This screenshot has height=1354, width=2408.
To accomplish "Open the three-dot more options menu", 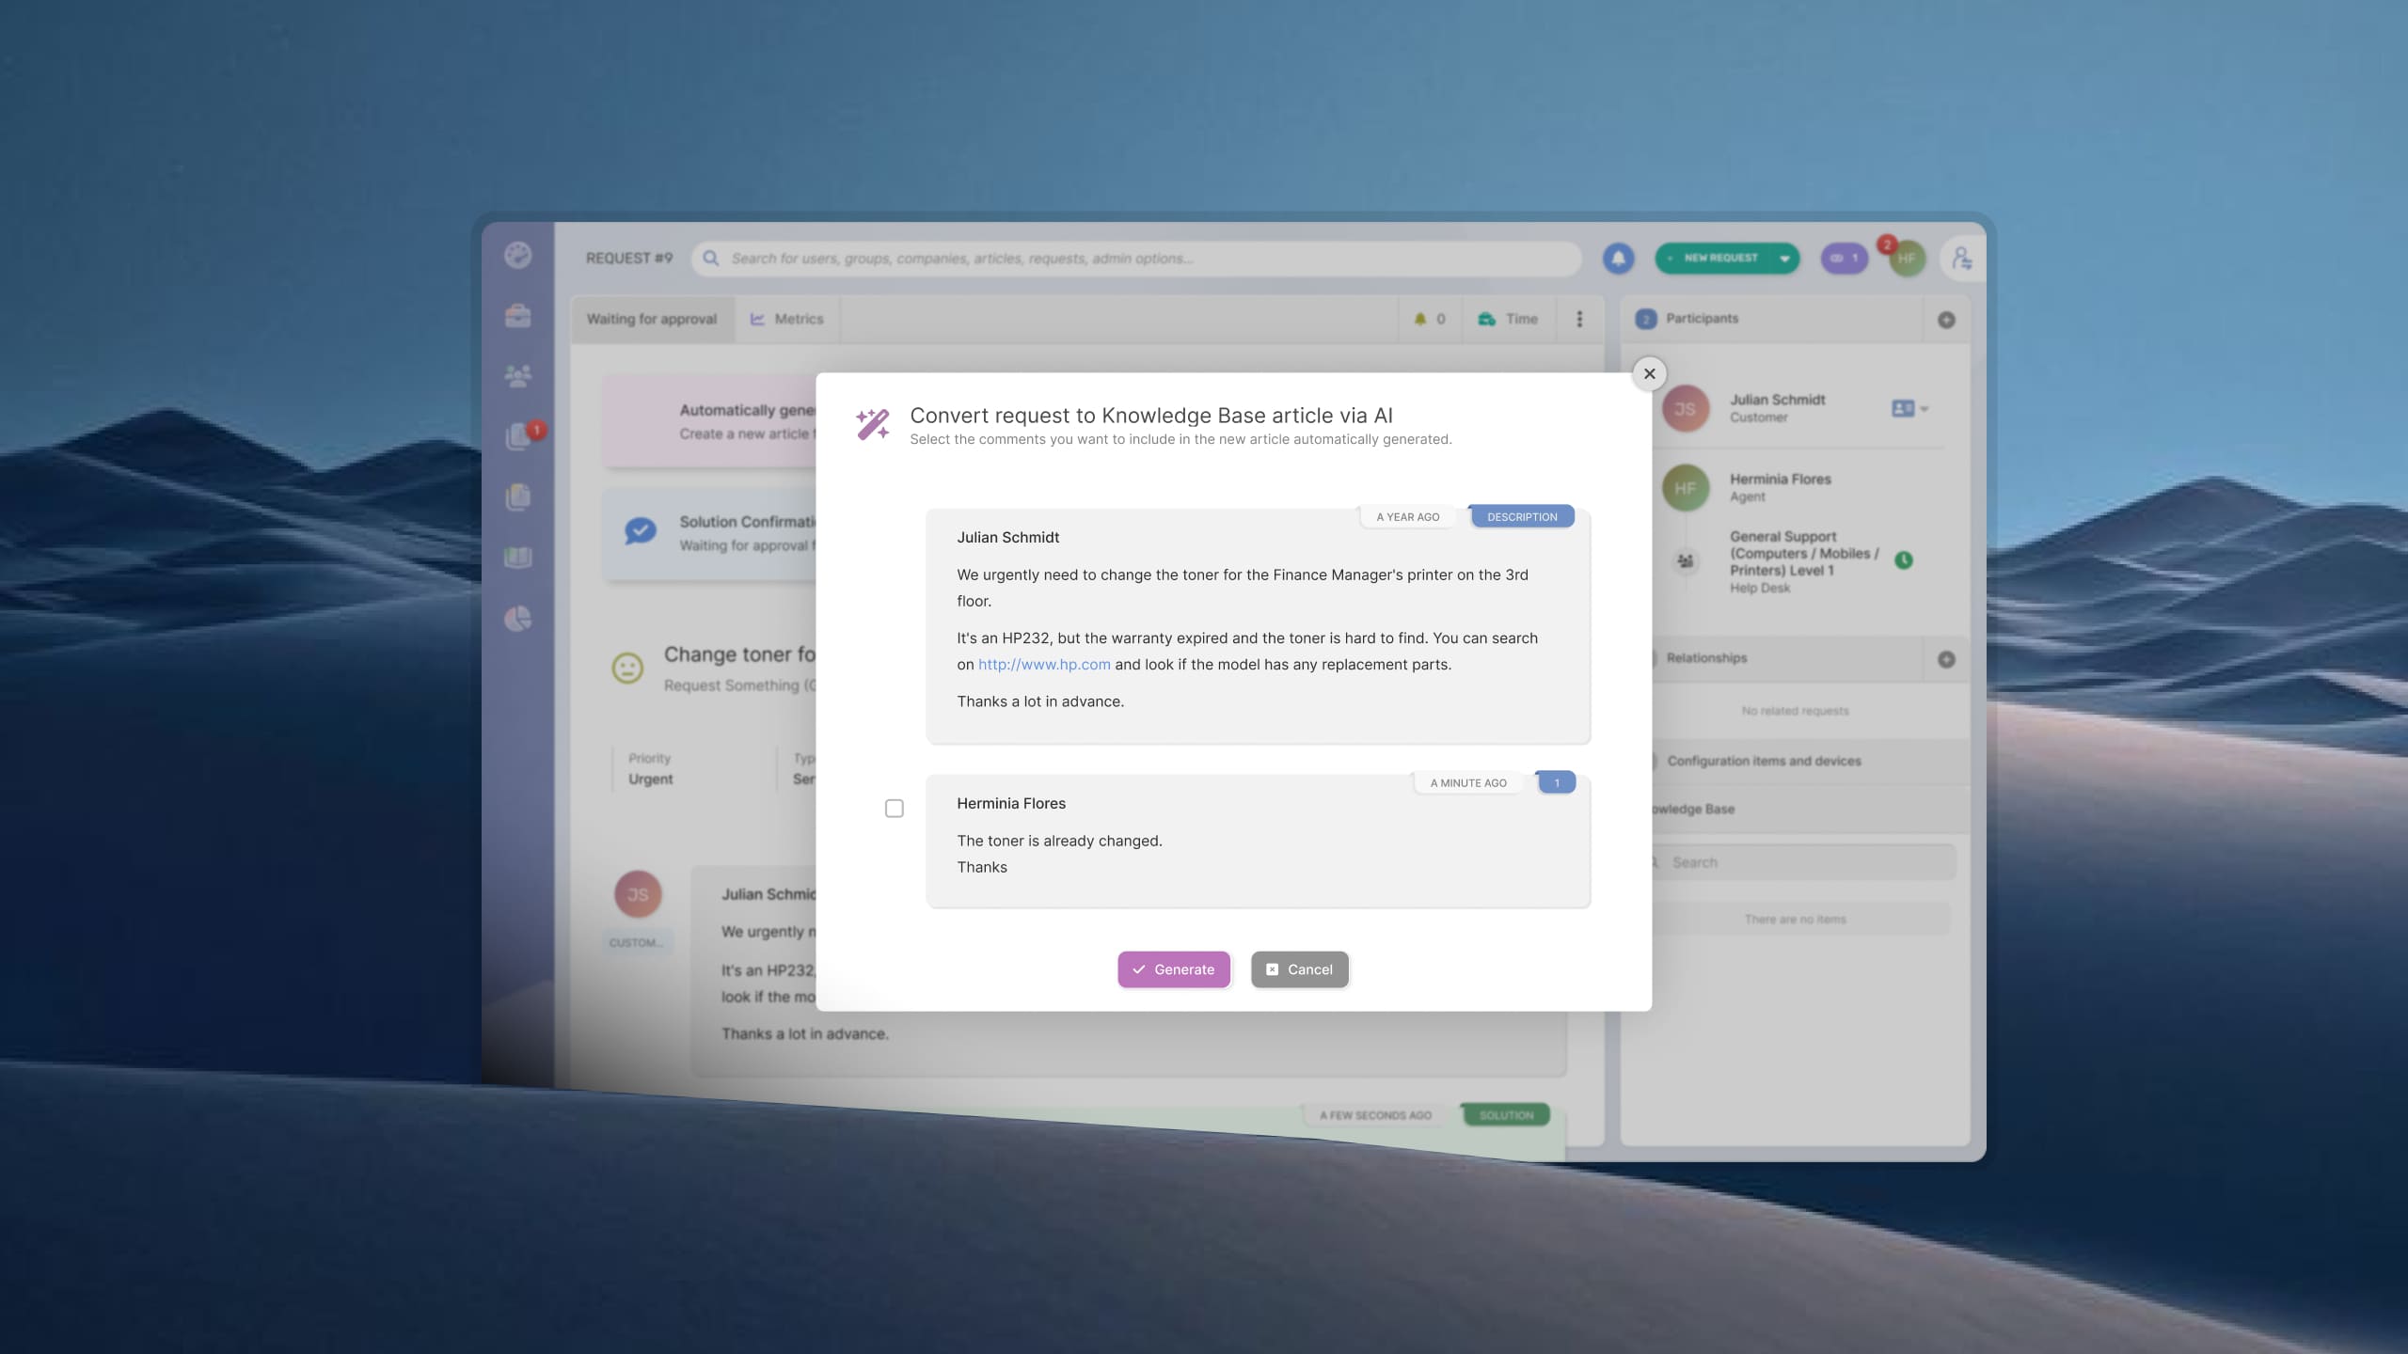I will [x=1579, y=319].
